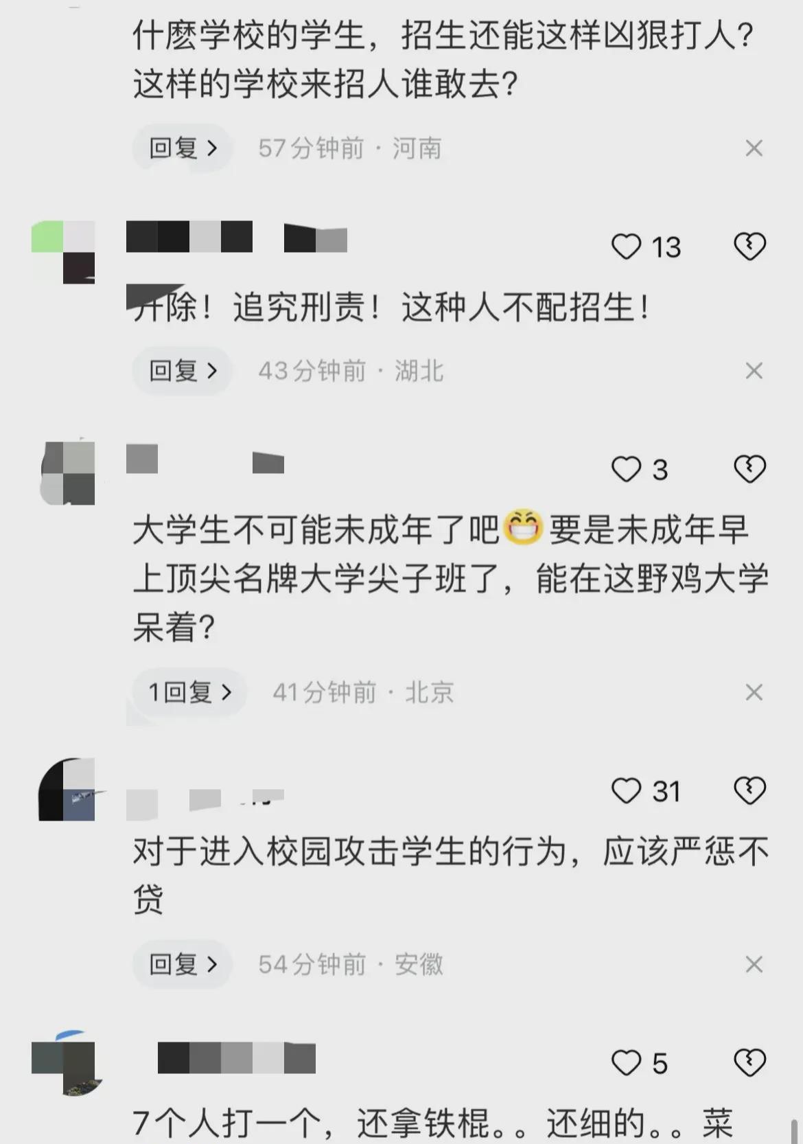This screenshot has height=1144, width=803.
Task: Expand 1回复 under the 北京 comment
Action: click(x=189, y=692)
